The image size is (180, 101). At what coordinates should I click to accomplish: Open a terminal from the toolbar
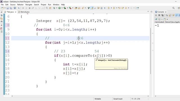(x=15, y=8)
